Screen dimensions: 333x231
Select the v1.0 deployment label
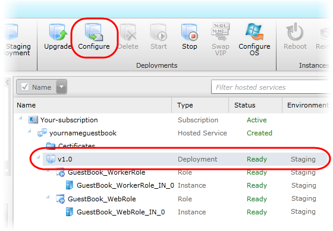(x=65, y=159)
